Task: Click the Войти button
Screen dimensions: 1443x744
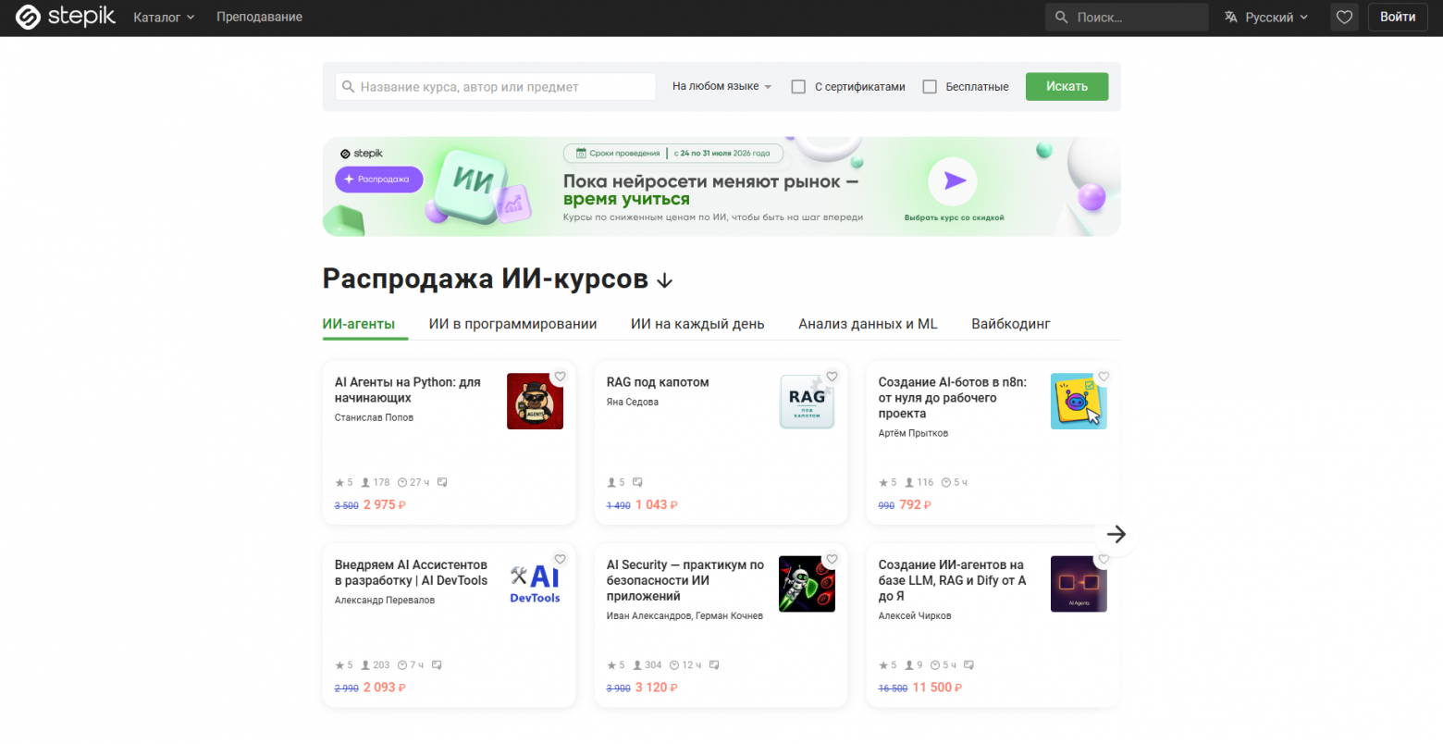Action: (x=1398, y=17)
